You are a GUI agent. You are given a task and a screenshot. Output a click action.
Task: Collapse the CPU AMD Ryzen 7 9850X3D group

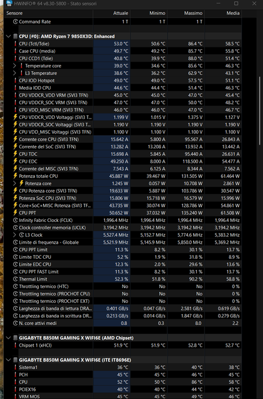pos(8,36)
